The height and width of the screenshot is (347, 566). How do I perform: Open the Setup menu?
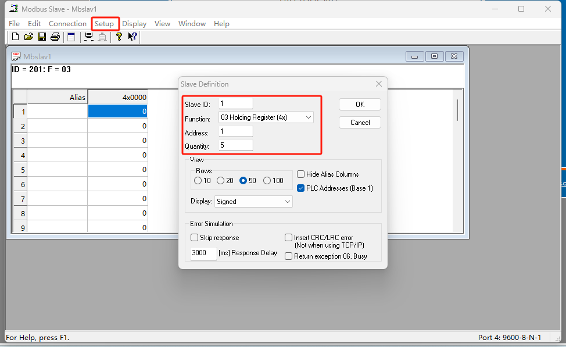pyautogui.click(x=105, y=24)
